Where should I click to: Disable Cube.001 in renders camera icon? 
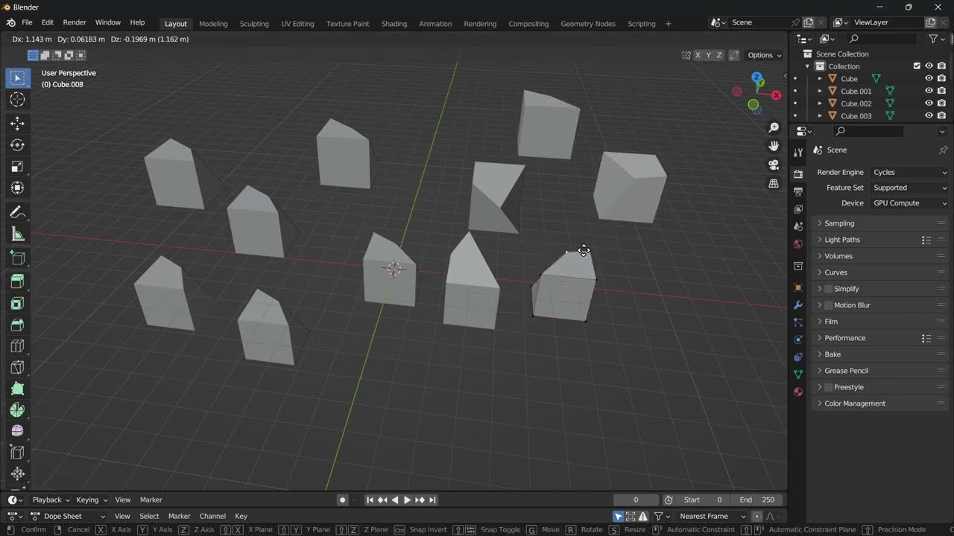[x=941, y=91]
